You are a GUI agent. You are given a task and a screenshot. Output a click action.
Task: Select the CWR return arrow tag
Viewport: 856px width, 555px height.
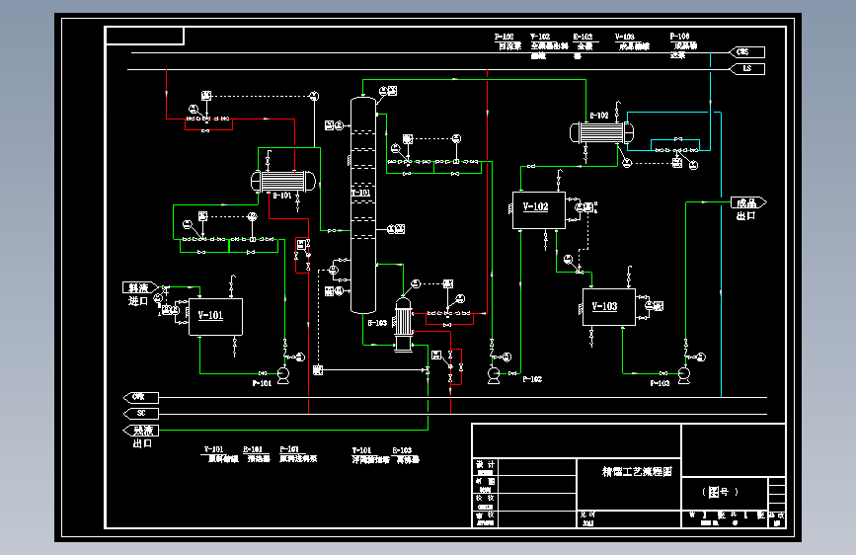tap(141, 398)
